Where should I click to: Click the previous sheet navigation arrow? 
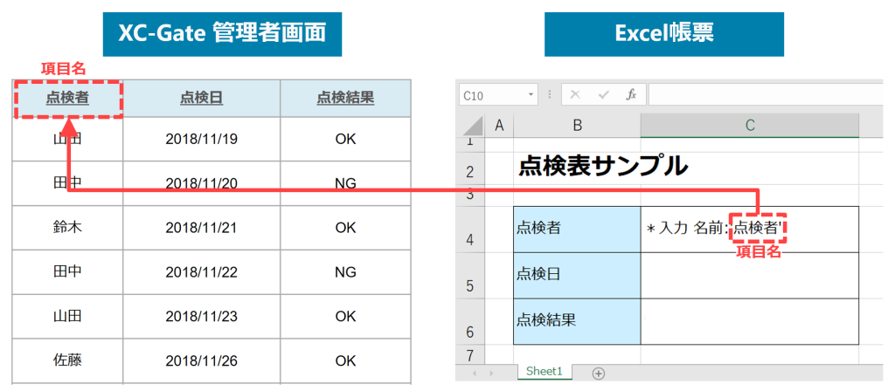(x=475, y=374)
